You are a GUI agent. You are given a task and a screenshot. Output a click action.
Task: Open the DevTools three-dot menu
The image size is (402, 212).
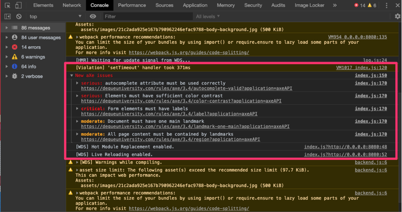coord(387,6)
